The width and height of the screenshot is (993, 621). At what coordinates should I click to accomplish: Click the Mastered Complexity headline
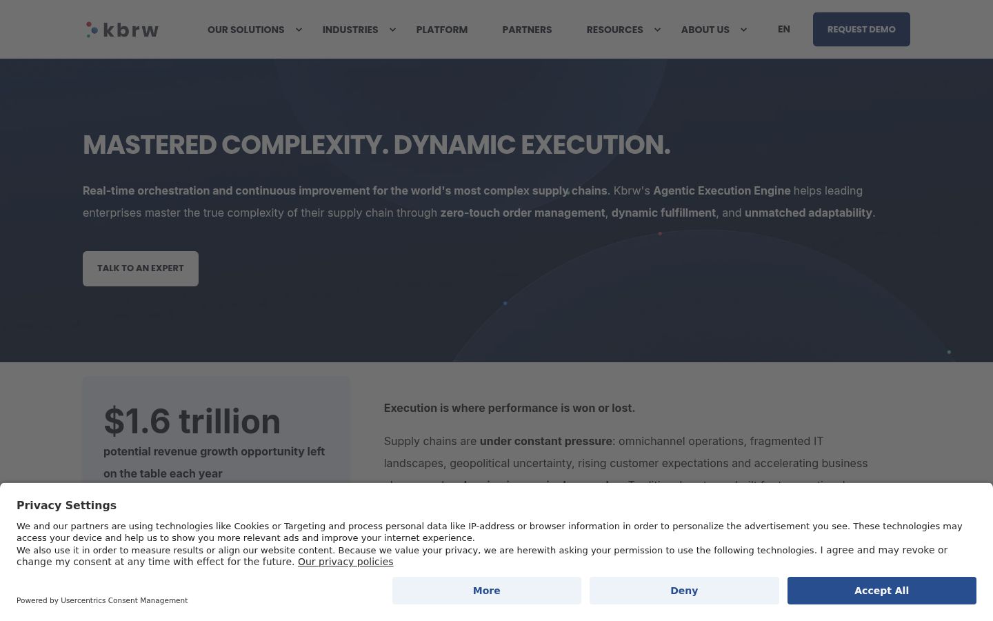pyautogui.click(x=377, y=145)
